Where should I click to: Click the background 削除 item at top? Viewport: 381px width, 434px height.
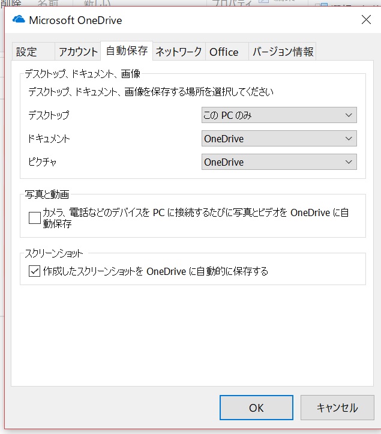11,3
